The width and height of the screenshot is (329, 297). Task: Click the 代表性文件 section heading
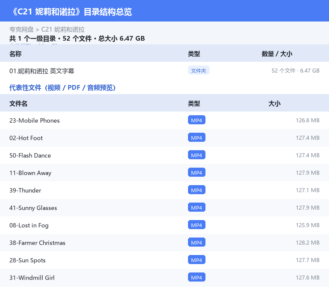click(x=62, y=88)
